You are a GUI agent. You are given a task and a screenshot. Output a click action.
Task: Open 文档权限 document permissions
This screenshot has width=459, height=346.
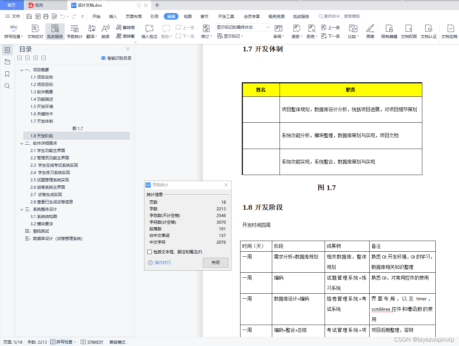409,32
